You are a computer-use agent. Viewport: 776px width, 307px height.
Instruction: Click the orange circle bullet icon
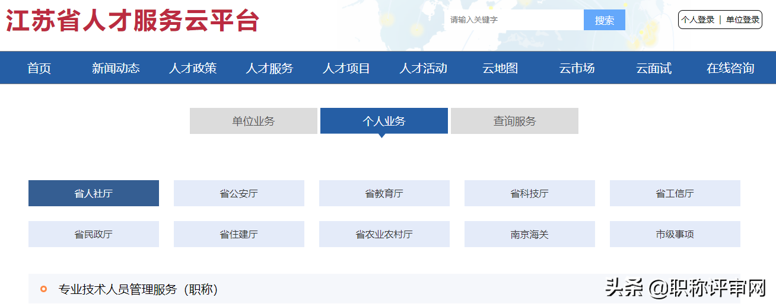(43, 289)
